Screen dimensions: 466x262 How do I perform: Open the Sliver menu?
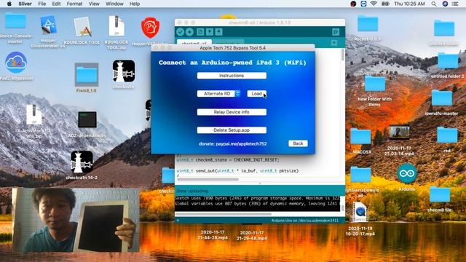(x=25, y=4)
